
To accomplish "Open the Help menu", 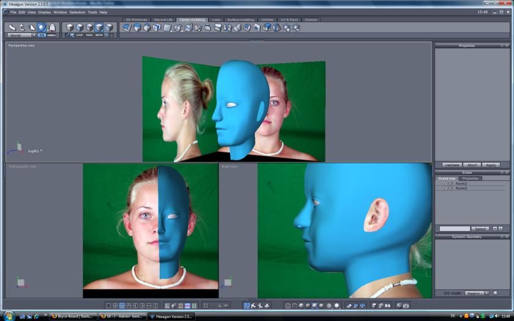I will pos(103,12).
